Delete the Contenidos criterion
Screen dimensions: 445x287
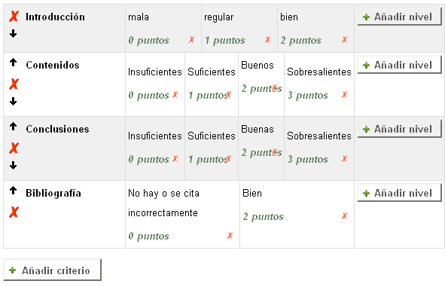(14, 84)
